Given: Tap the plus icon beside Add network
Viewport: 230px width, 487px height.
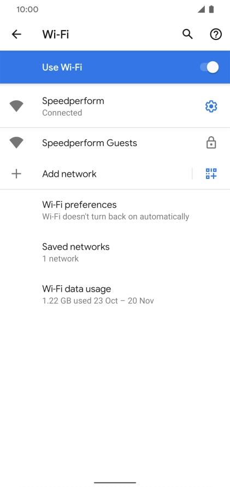Looking at the screenshot, I should pyautogui.click(x=16, y=173).
